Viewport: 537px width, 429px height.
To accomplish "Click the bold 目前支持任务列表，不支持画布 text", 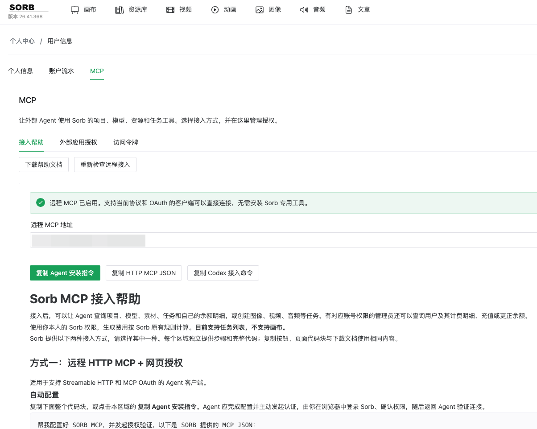I will point(241,327).
